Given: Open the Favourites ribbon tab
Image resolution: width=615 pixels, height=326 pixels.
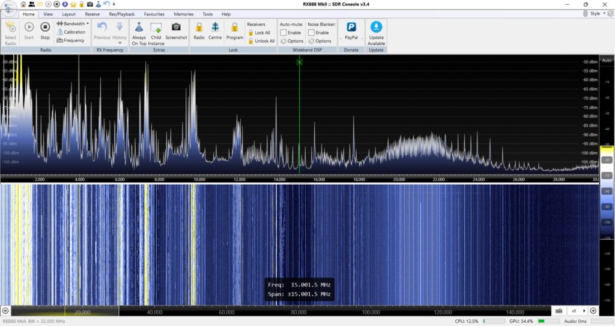Looking at the screenshot, I should pos(154,14).
